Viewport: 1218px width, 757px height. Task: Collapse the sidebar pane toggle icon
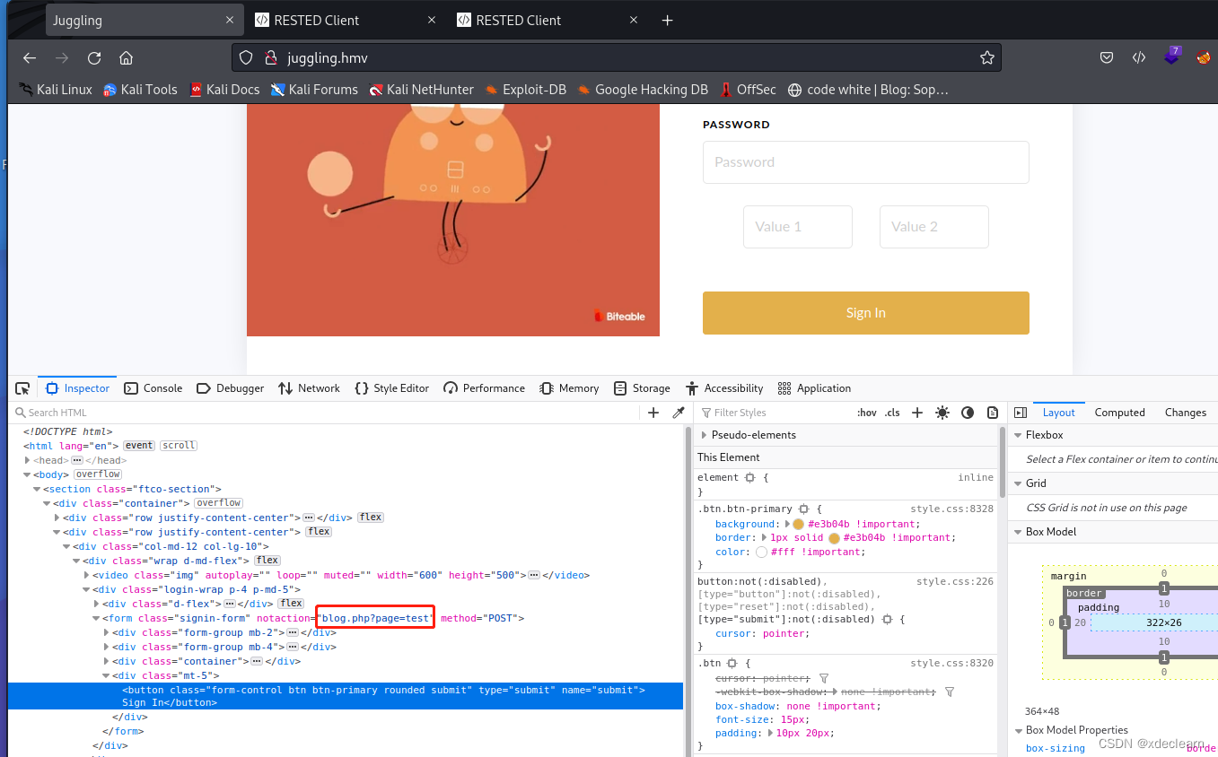click(x=1021, y=413)
